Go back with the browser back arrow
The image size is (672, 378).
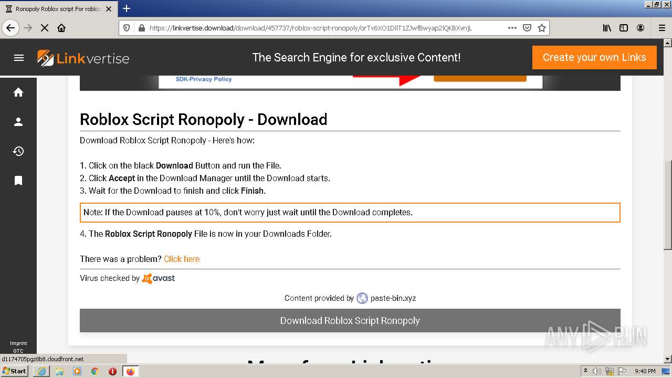(x=10, y=28)
